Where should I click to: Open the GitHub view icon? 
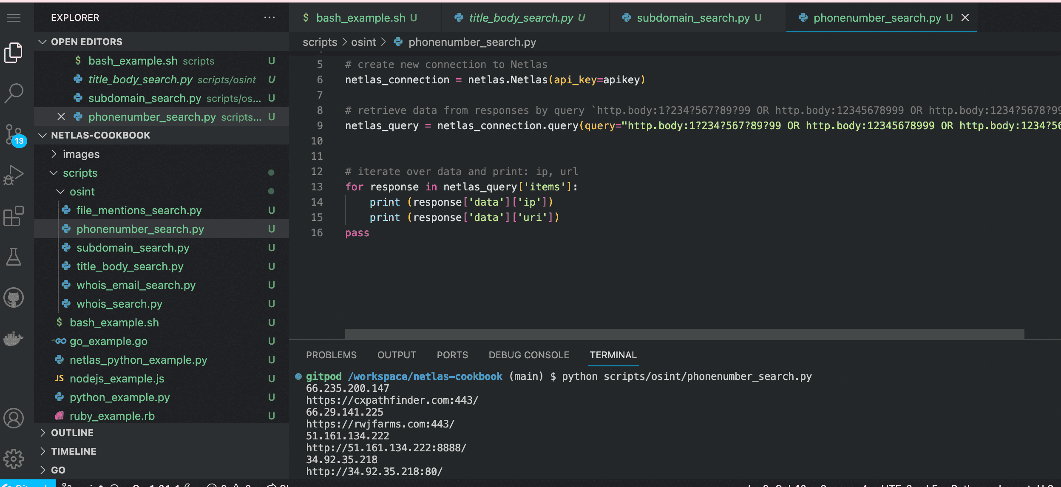pyautogui.click(x=14, y=297)
